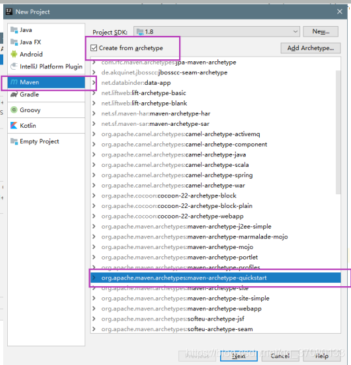The image size is (351, 365).
Task: Expand the jpa-maven-archetype entry
Action: point(94,62)
